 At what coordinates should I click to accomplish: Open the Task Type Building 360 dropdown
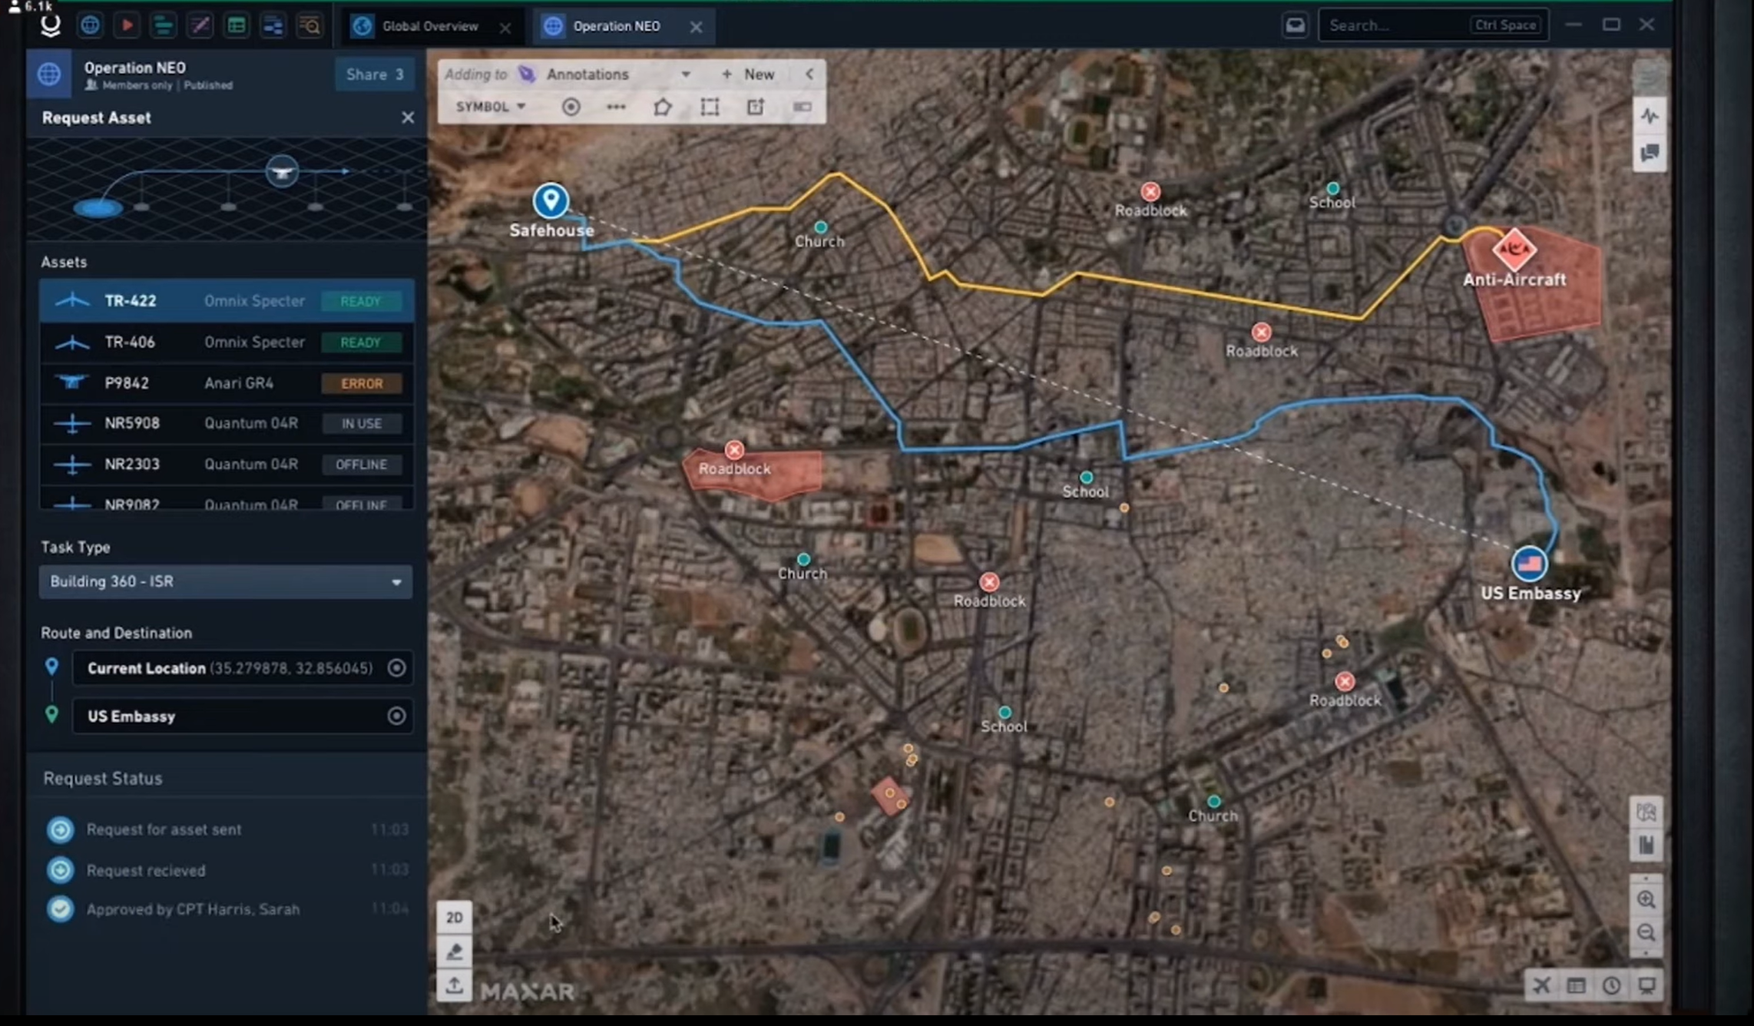point(225,582)
